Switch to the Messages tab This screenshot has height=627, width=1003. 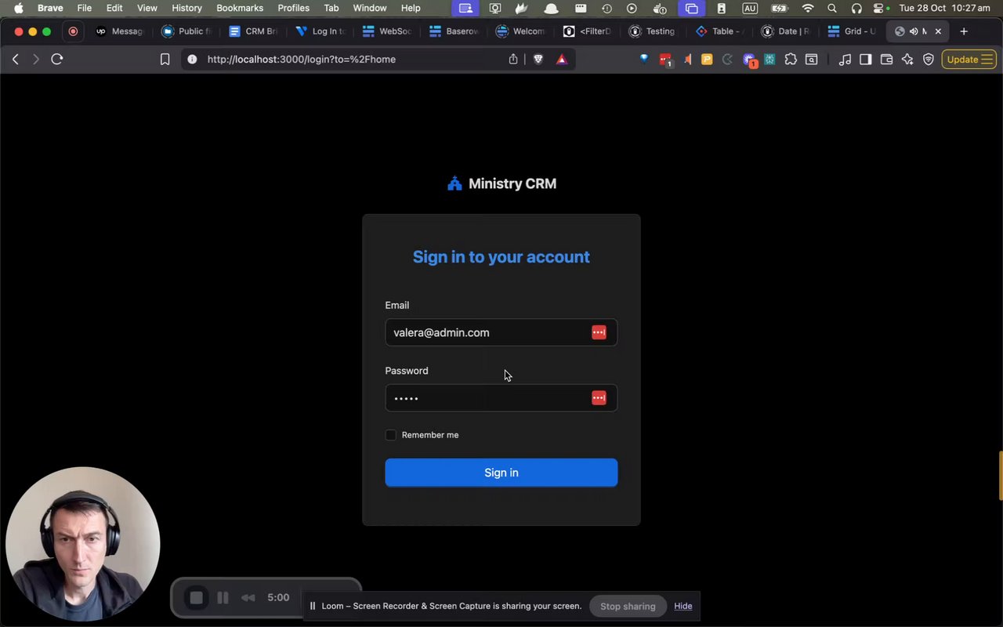pos(120,31)
